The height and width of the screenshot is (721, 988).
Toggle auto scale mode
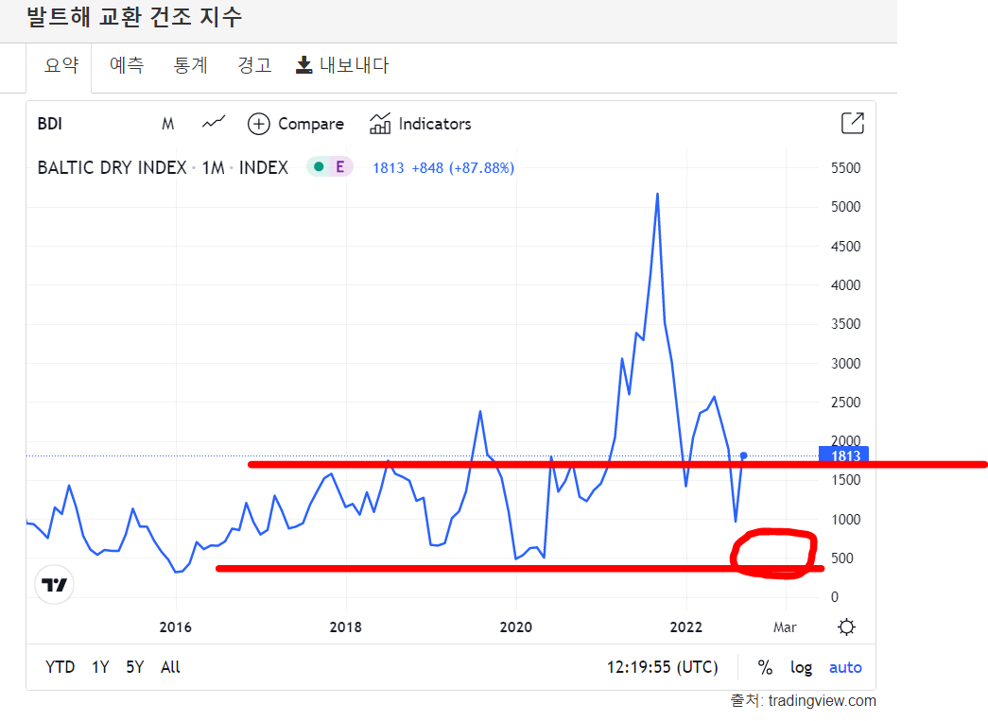point(845,667)
